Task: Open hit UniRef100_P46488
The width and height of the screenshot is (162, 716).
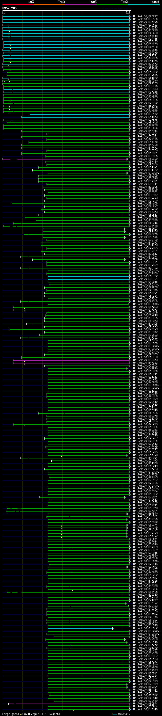Action: (145, 33)
